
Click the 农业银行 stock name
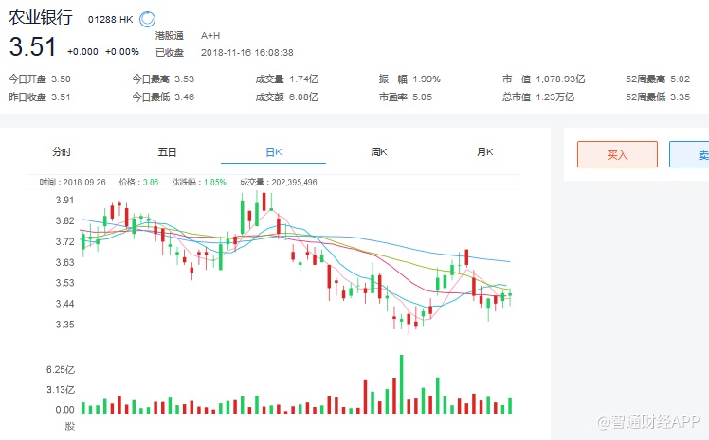(42, 18)
